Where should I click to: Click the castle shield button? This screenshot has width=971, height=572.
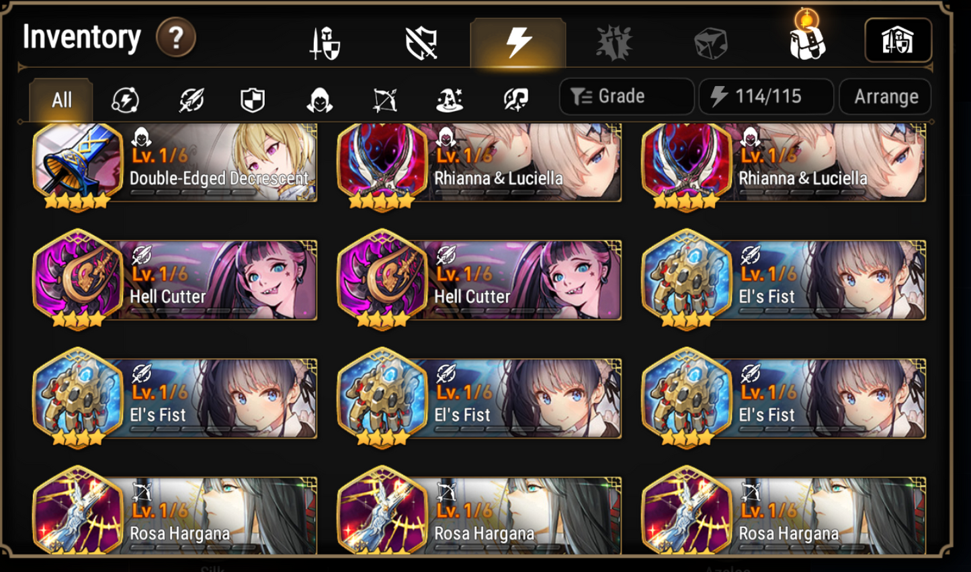coord(898,41)
